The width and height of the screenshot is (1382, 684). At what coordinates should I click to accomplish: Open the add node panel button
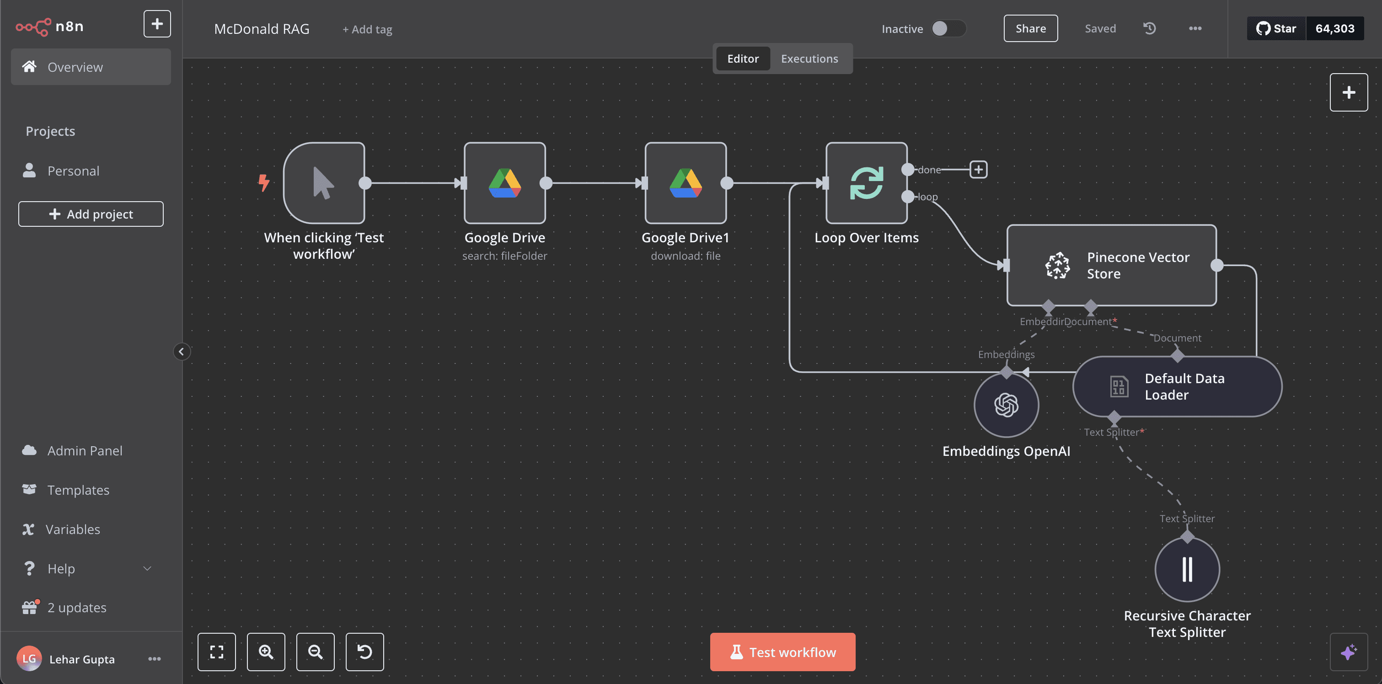pos(1349,92)
